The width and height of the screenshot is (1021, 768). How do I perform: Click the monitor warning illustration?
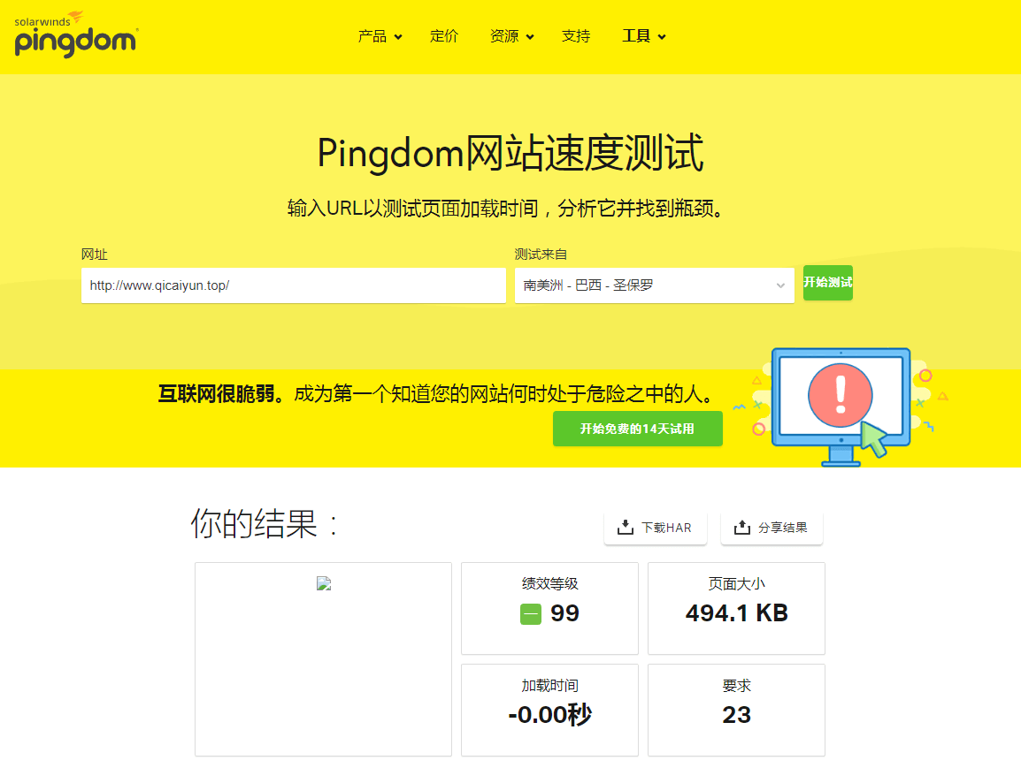(x=840, y=405)
